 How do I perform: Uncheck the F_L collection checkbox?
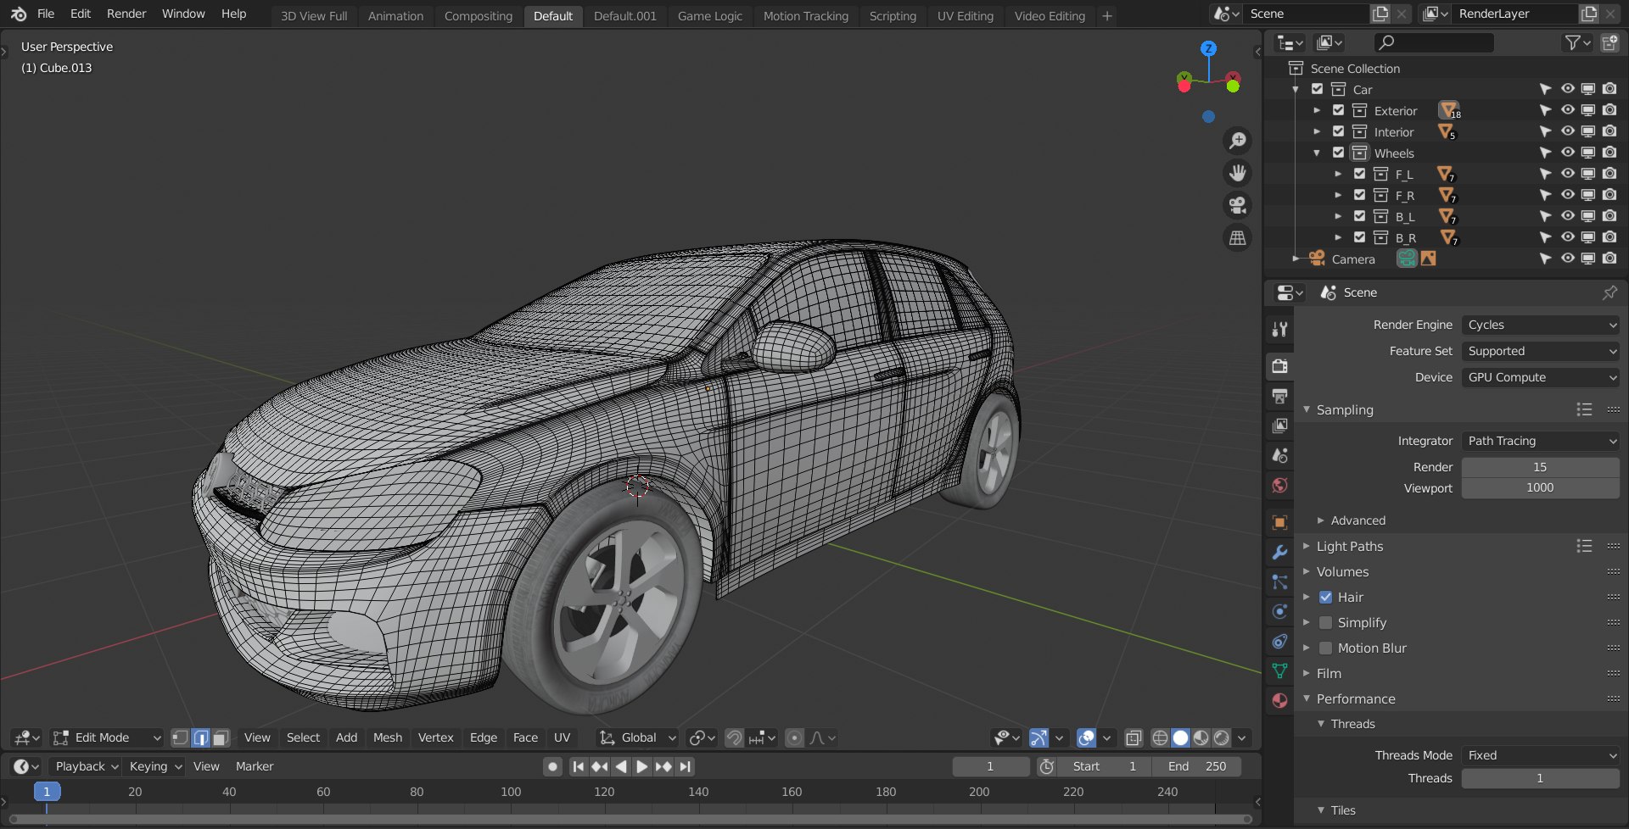pyautogui.click(x=1359, y=174)
